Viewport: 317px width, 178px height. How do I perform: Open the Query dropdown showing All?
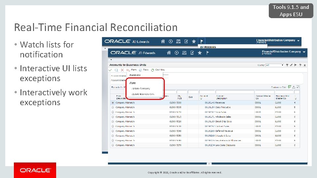[274, 65]
